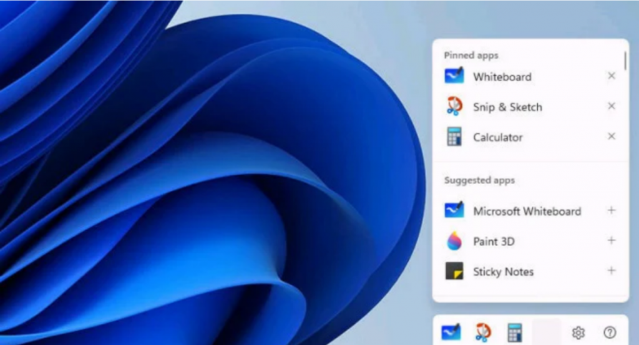Open the help question mark icon
Viewport: 639px width, 345px height.
coord(610,333)
